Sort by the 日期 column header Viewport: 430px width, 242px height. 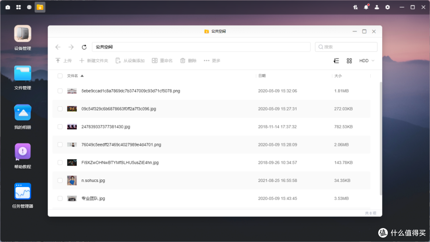click(262, 76)
